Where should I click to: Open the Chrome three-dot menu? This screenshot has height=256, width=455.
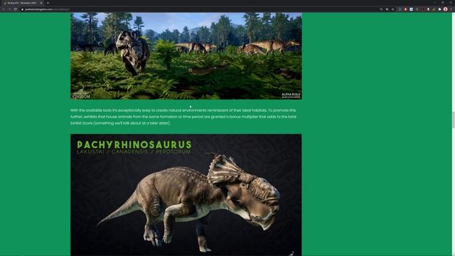pyautogui.click(x=451, y=9)
